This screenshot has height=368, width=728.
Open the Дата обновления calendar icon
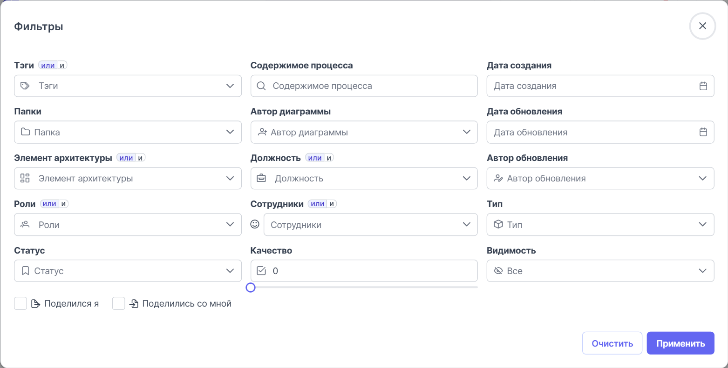[703, 132]
